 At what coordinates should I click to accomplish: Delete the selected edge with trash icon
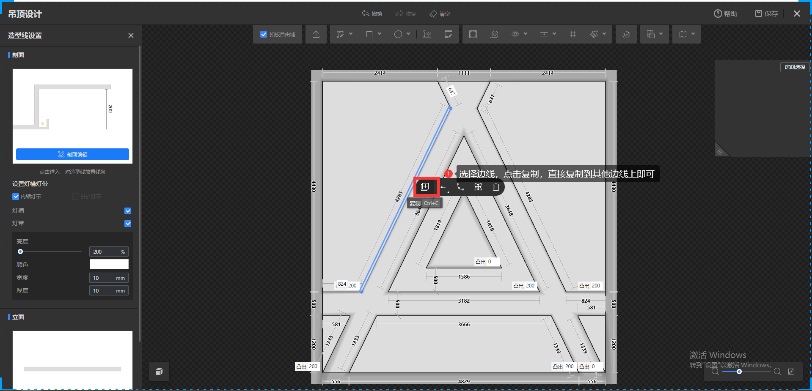click(x=495, y=187)
